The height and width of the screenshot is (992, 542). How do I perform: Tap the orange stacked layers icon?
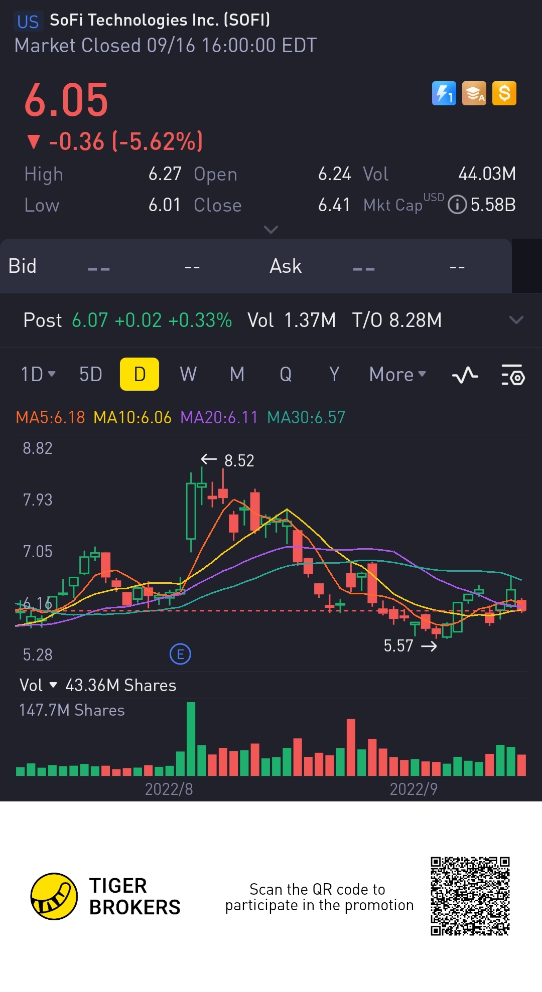pyautogui.click(x=474, y=93)
